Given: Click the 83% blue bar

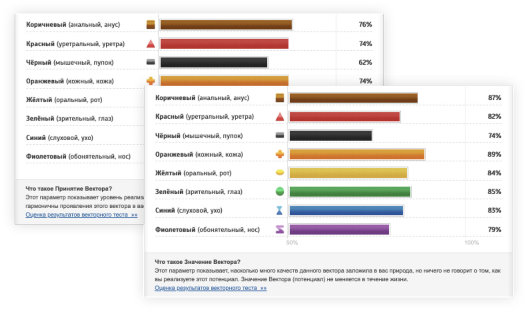Looking at the screenshot, I should [346, 211].
